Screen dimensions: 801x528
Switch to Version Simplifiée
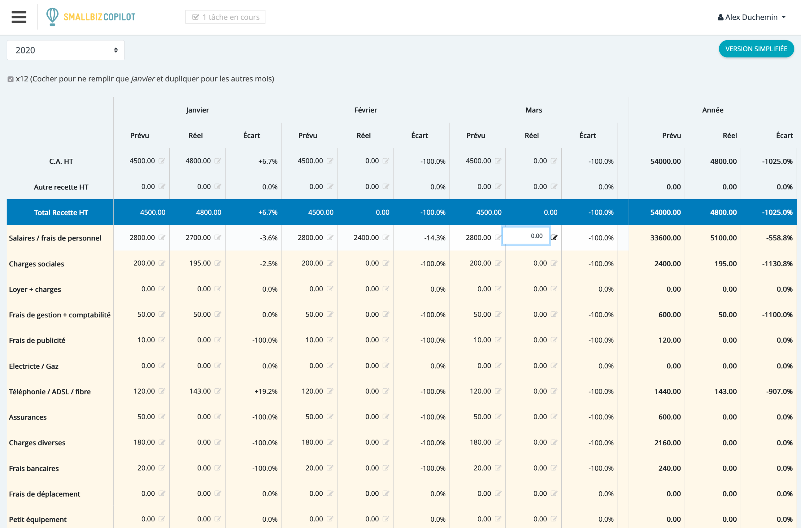click(756, 49)
